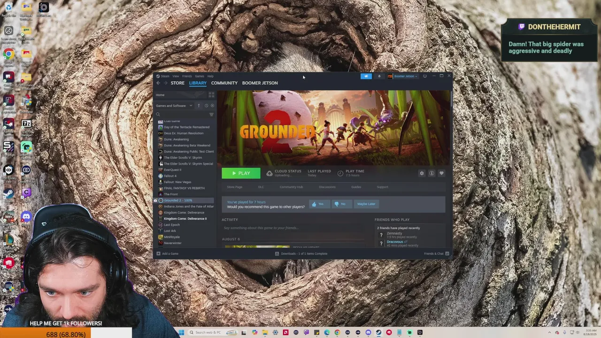
Task: Go forward with the right arrow
Action: [165, 83]
